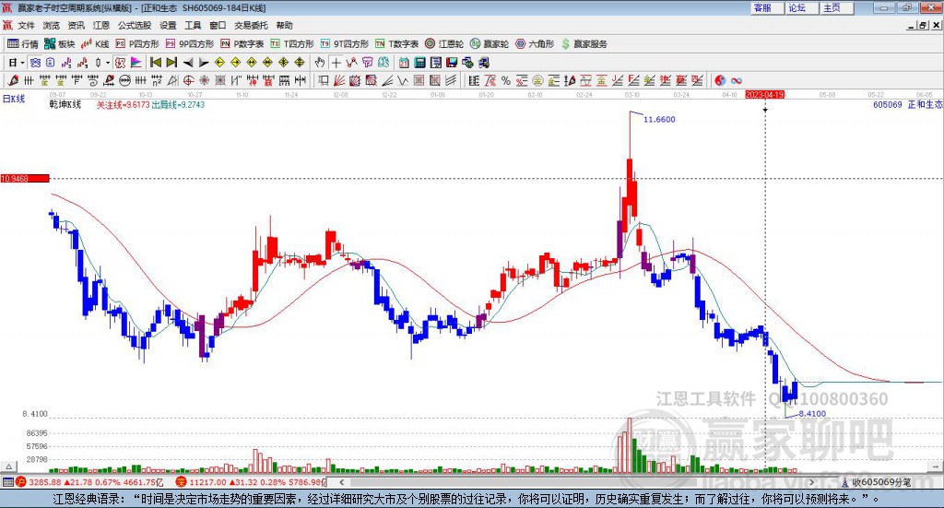
Task: Select the zigzag wave line tool
Action: point(402,80)
